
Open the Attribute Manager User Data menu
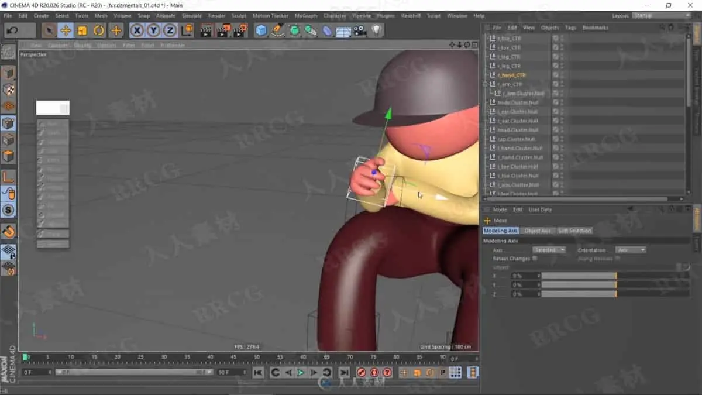click(x=540, y=209)
